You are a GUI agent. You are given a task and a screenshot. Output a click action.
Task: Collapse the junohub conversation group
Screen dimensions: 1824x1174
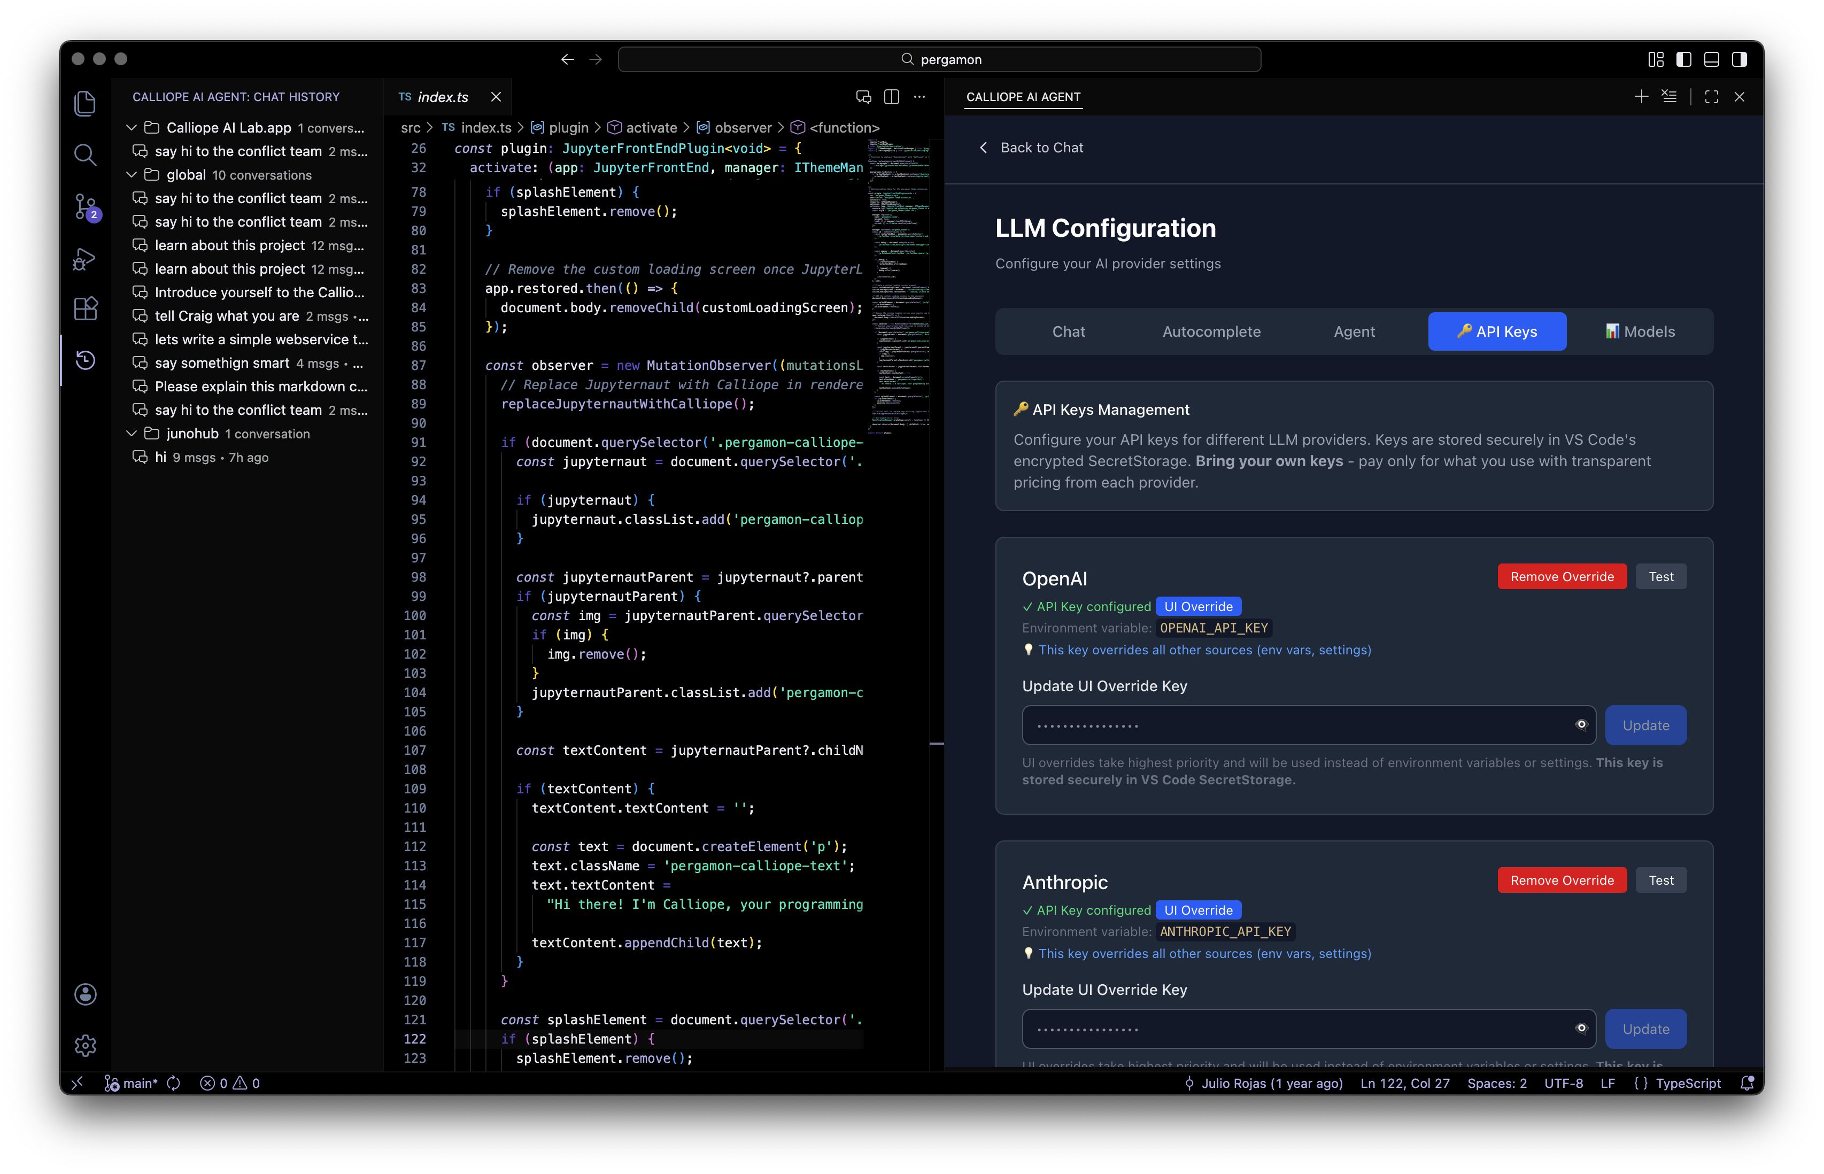tap(131, 433)
